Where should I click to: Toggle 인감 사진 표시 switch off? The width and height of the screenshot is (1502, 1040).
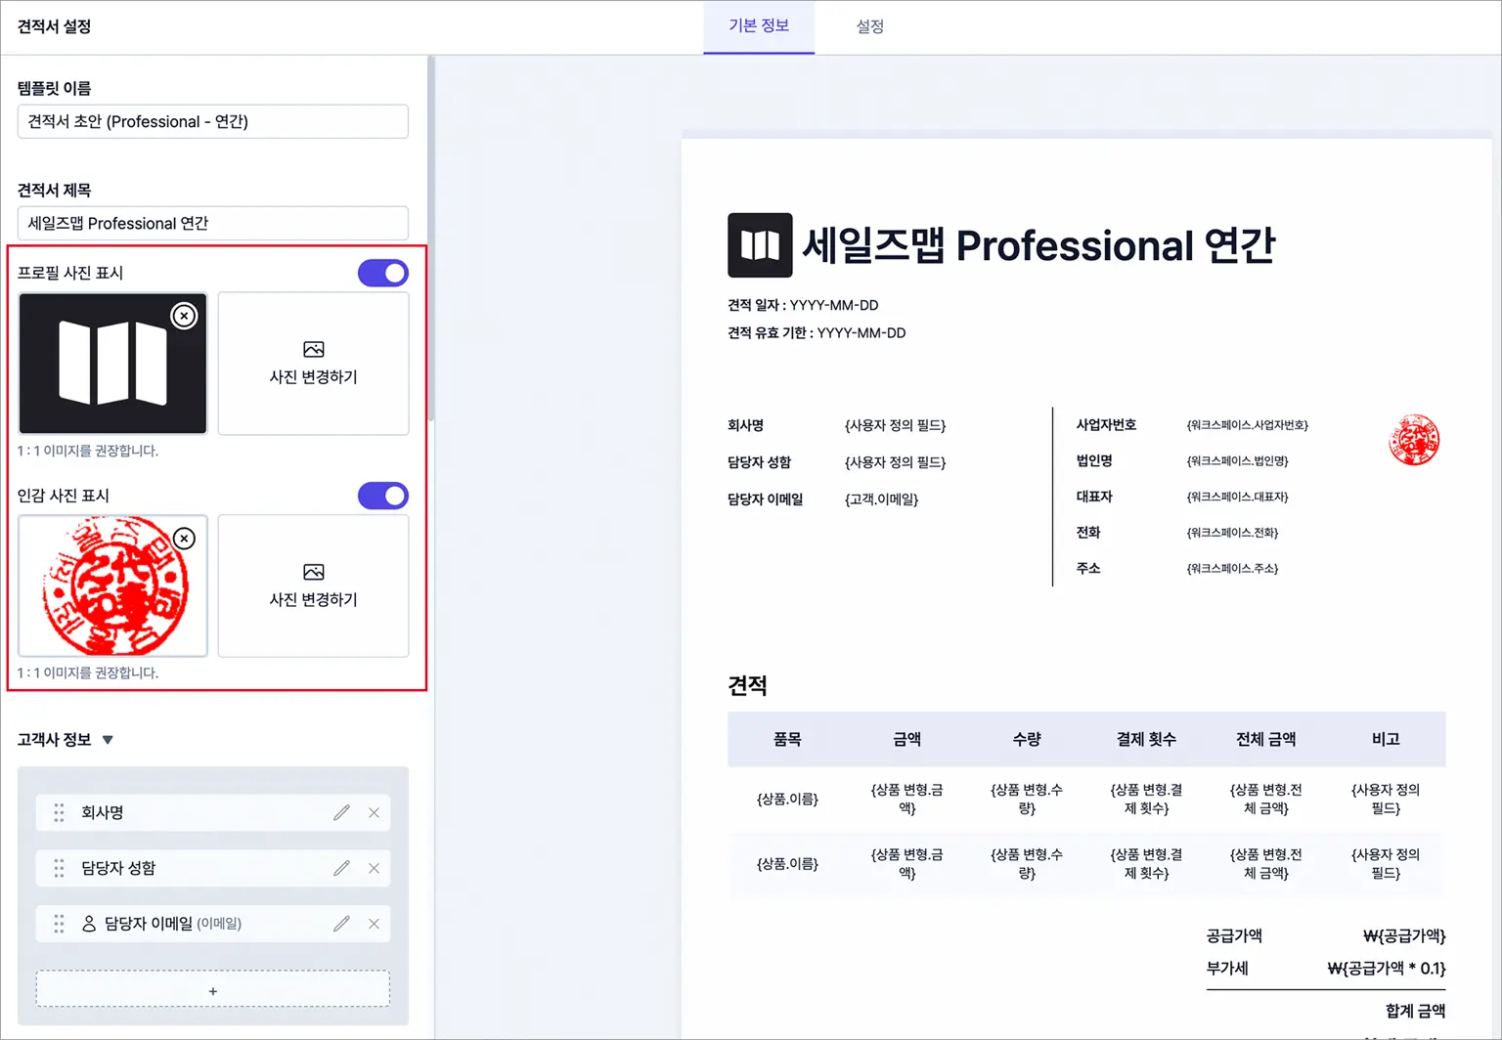pyautogui.click(x=383, y=496)
